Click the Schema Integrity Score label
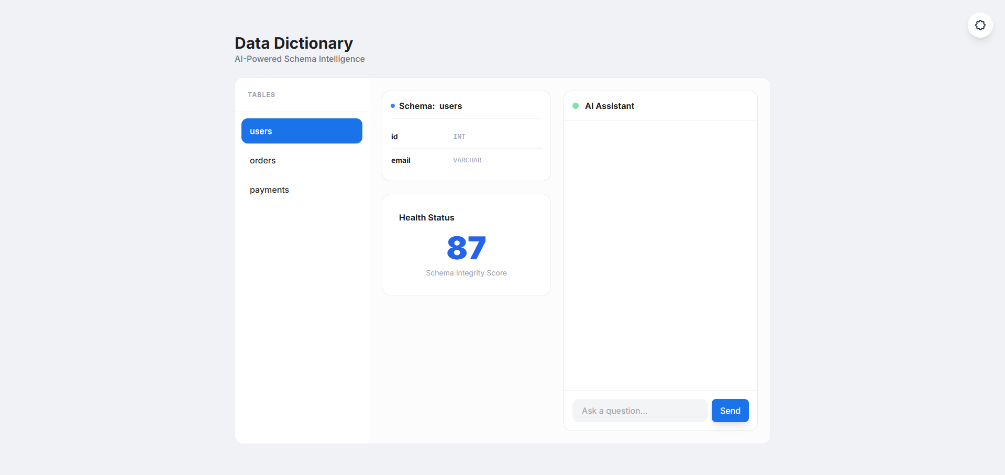Viewport: 1005px width, 475px height. point(466,273)
